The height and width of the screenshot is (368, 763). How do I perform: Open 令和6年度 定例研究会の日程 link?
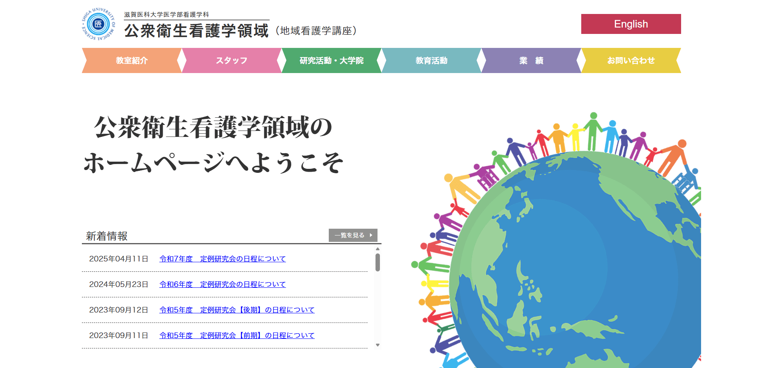click(222, 284)
